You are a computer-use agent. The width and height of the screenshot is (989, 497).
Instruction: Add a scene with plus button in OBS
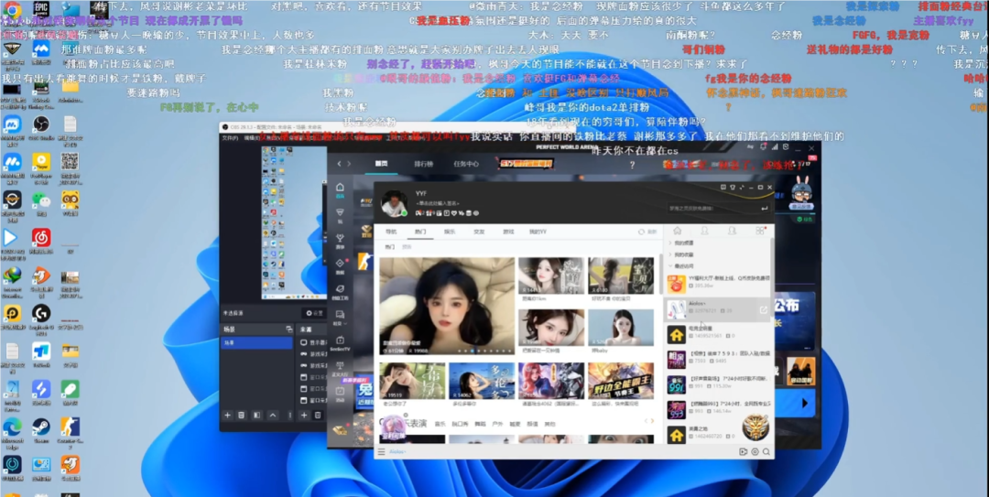tap(228, 415)
